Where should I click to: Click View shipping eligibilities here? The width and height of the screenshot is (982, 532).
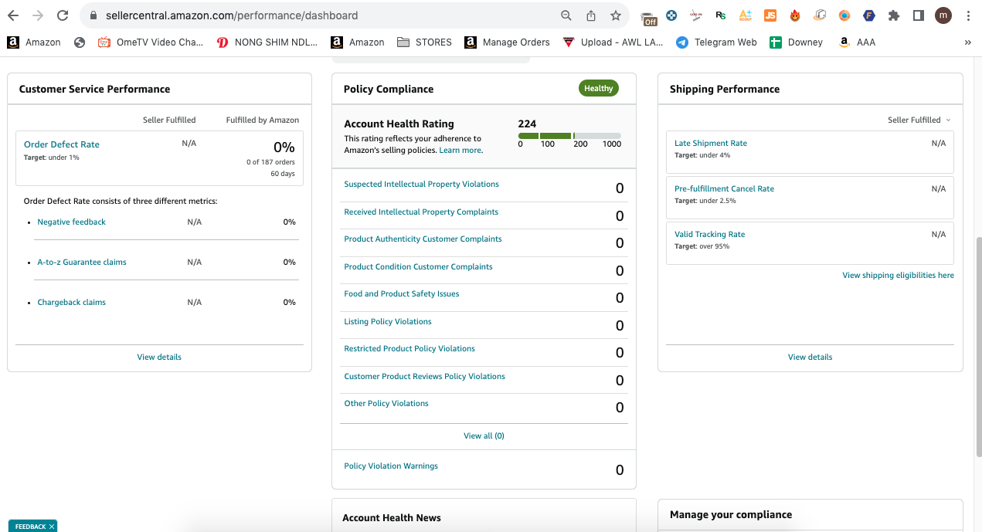pos(898,275)
